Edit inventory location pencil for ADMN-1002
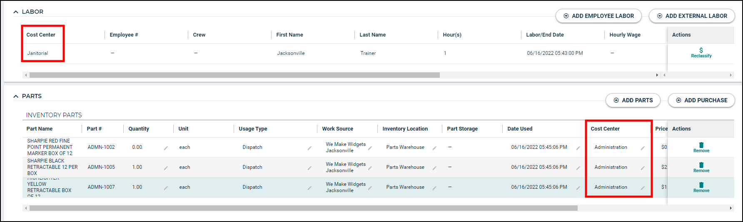 pos(434,148)
